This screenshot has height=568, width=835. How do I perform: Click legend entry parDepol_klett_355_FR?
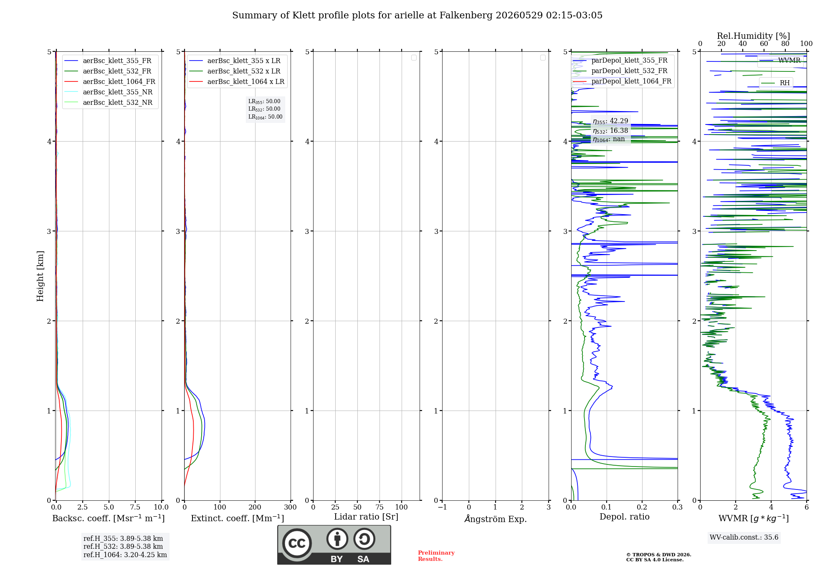[620, 60]
